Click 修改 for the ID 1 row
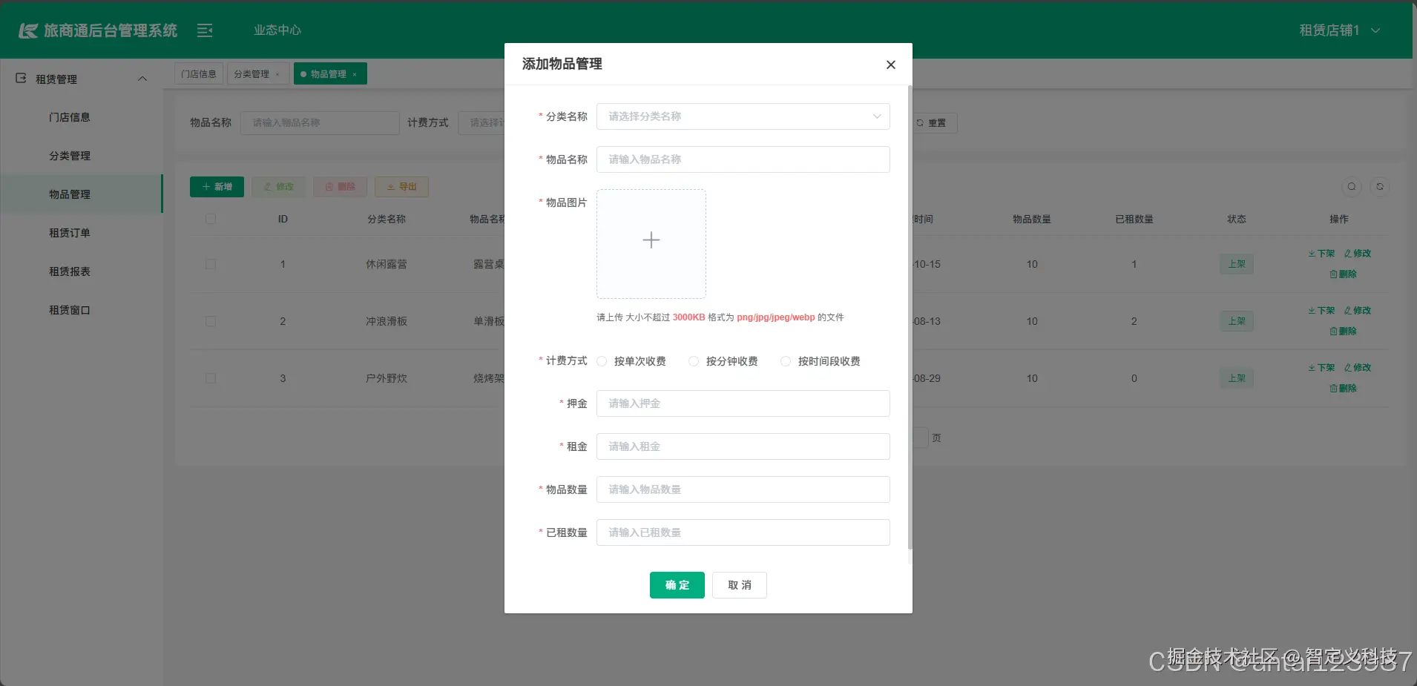The image size is (1417, 686). pyautogui.click(x=1358, y=254)
